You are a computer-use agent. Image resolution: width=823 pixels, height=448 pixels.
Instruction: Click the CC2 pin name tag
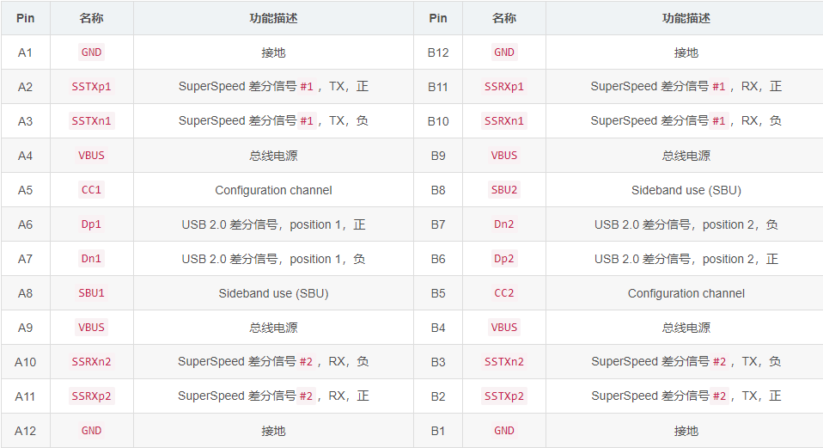tap(504, 293)
